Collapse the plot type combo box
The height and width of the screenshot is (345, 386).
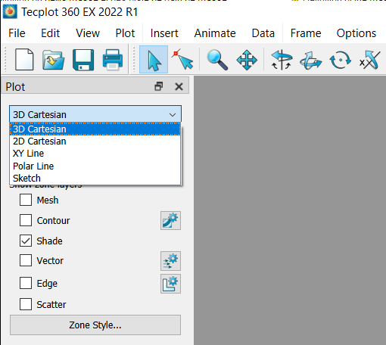pos(95,114)
